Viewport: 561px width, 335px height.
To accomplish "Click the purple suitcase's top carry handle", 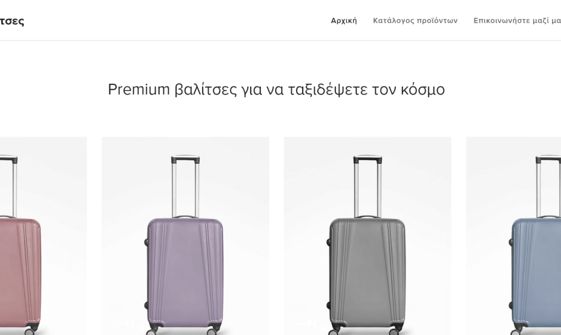I will (x=185, y=216).
